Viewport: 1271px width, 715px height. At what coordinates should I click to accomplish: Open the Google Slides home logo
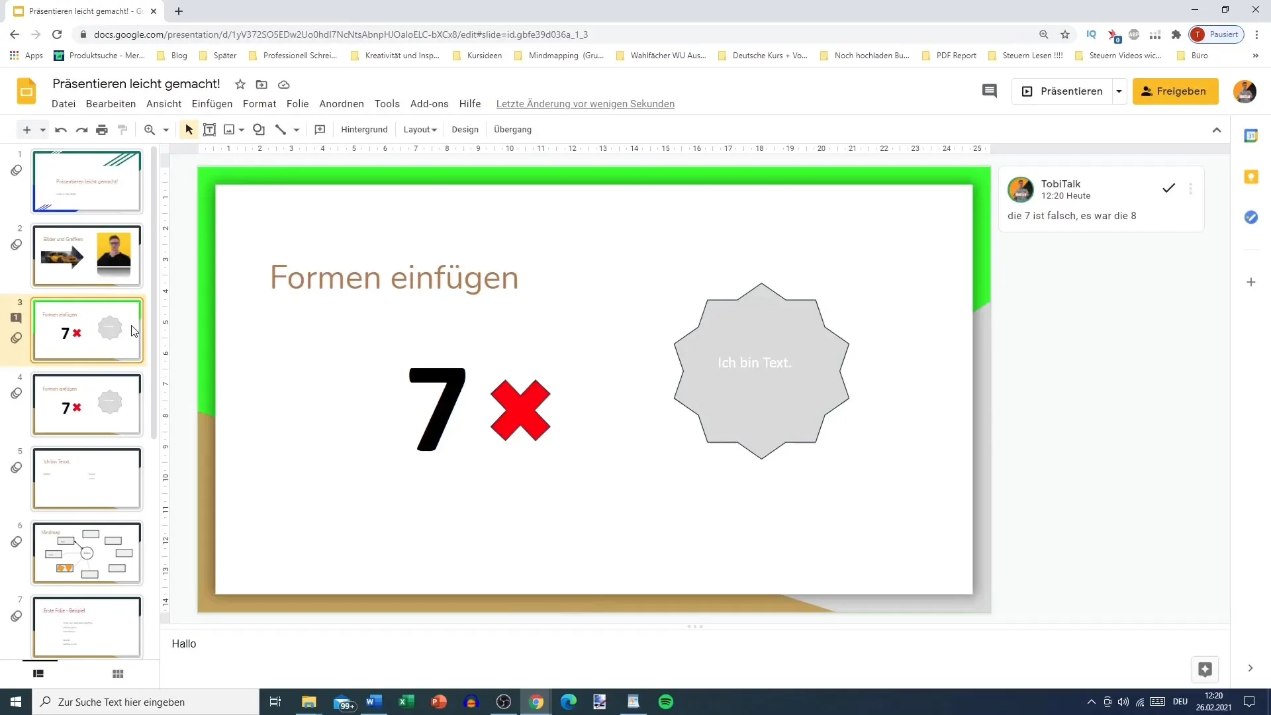[x=26, y=91]
